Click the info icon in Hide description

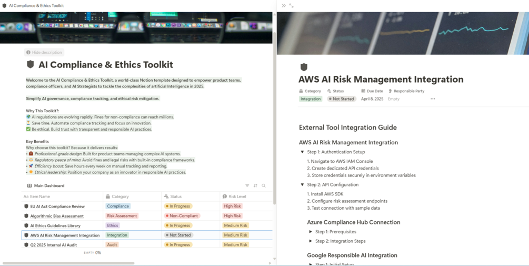28,52
